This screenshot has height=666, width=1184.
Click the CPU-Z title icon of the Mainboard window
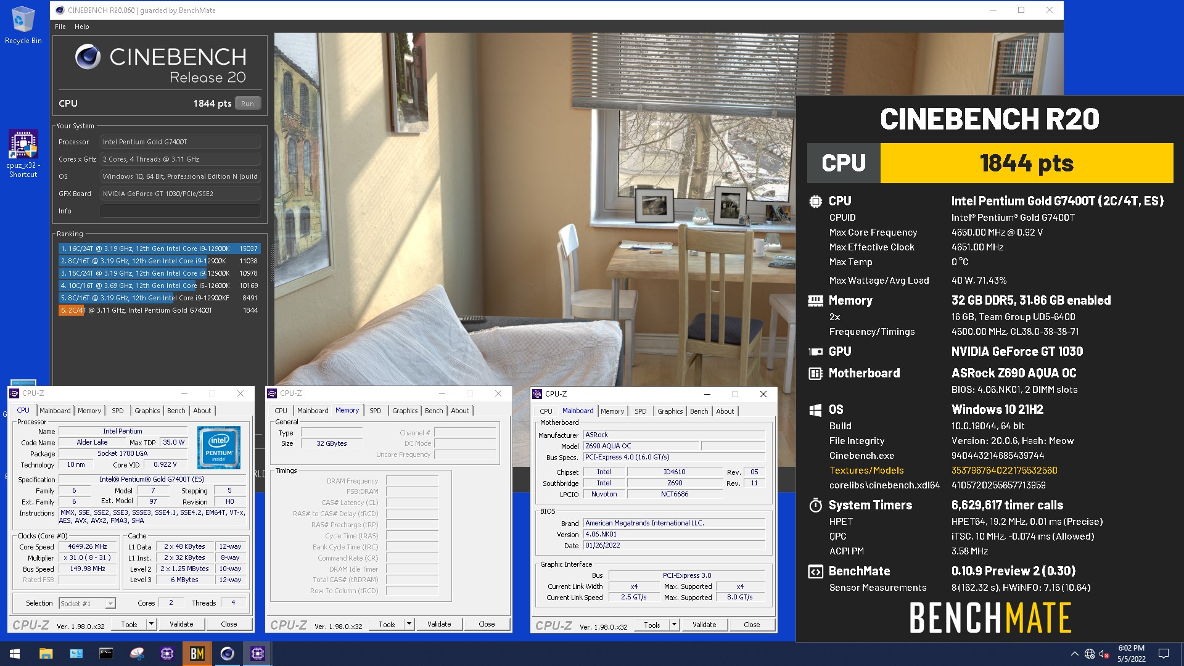[537, 393]
